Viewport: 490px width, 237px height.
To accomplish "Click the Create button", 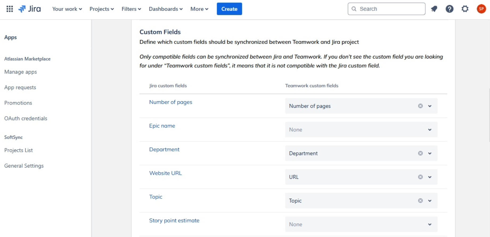I will [x=229, y=9].
